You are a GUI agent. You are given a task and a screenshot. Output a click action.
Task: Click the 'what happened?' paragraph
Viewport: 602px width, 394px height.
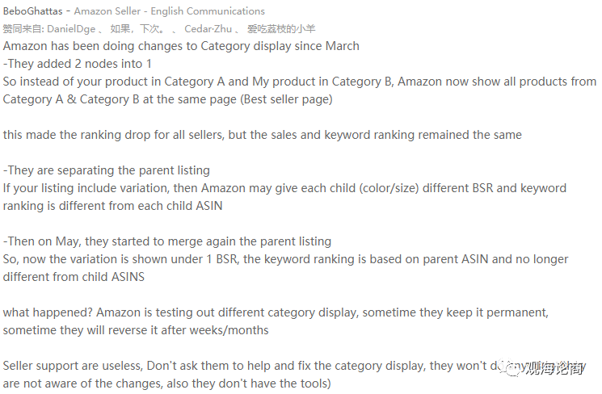click(x=276, y=321)
